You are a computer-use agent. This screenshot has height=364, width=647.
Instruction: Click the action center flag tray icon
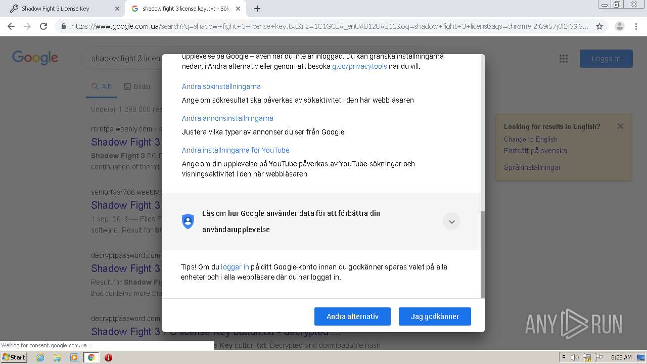pos(599,357)
